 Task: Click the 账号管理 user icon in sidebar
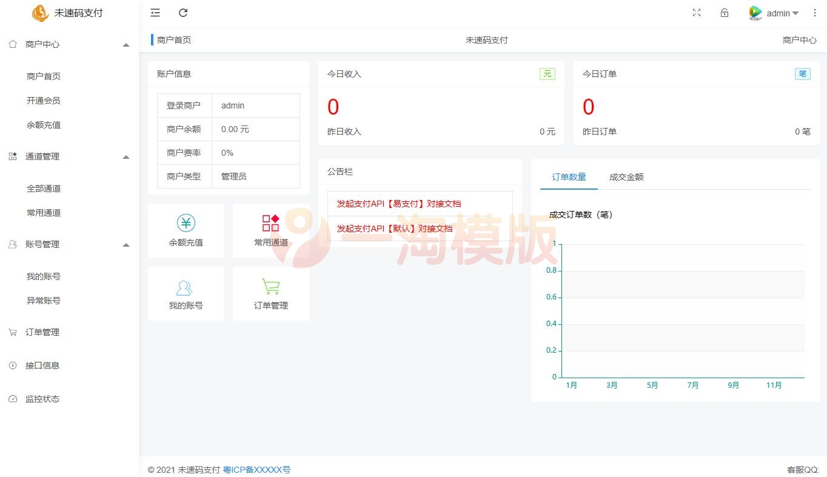(13, 244)
